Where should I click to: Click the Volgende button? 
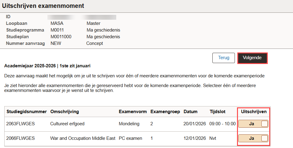click(252, 58)
